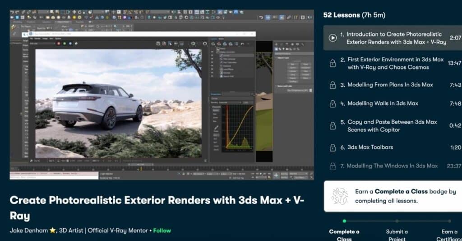
Task: Select the Earn a Certificate step label
Action: [x=449, y=235]
